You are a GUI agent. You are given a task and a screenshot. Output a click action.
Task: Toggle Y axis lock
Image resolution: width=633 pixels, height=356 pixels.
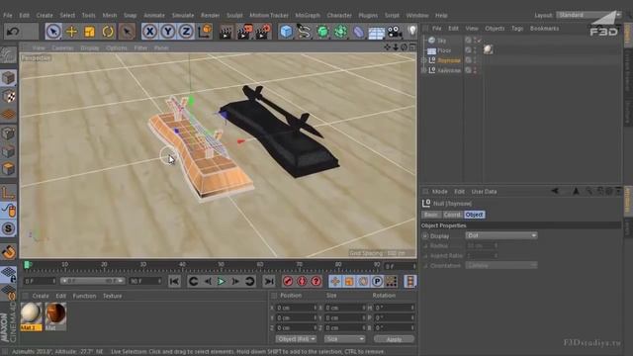(x=168, y=31)
